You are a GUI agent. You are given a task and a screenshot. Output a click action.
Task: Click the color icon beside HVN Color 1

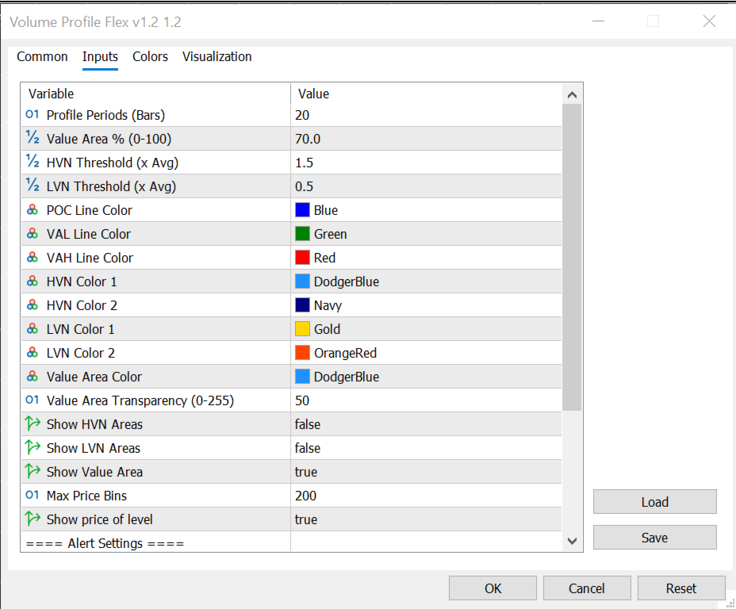click(33, 281)
